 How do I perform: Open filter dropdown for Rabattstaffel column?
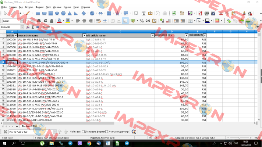[x=205, y=35]
